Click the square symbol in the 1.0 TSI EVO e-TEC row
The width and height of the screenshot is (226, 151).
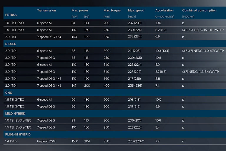click(x=183, y=121)
